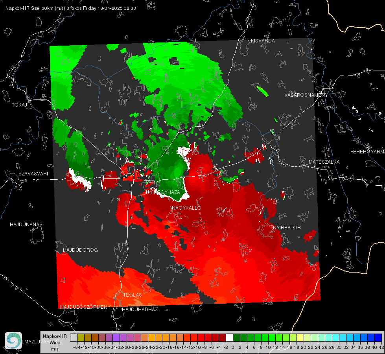The width and height of the screenshot is (385, 354).
Task: Click the 0 legend tick value
Action: pos(233,347)
